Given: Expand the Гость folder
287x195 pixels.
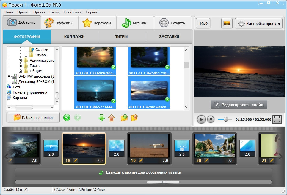Looking at the screenshot, I should click(20, 66).
